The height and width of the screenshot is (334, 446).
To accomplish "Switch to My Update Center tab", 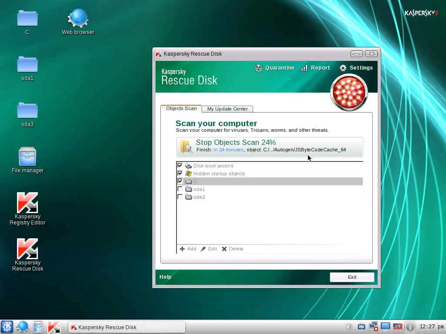I will [x=227, y=109].
